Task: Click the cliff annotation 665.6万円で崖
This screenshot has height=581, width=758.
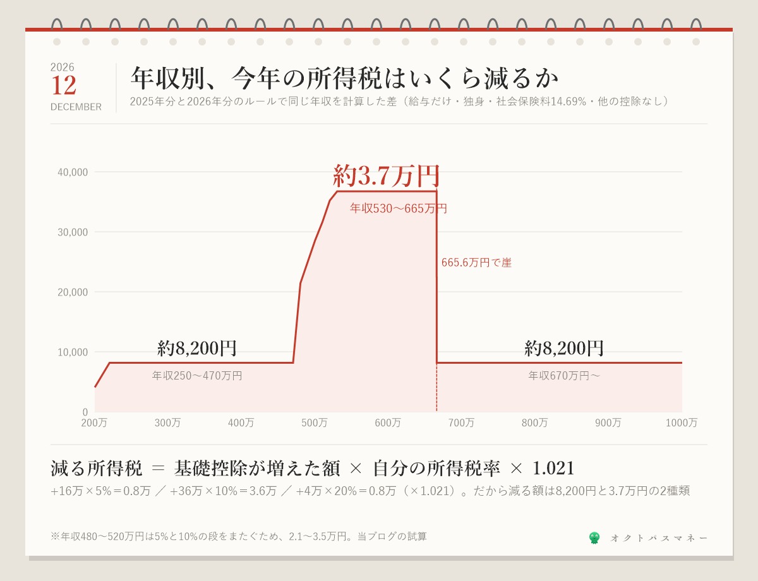Action: pyautogui.click(x=476, y=263)
